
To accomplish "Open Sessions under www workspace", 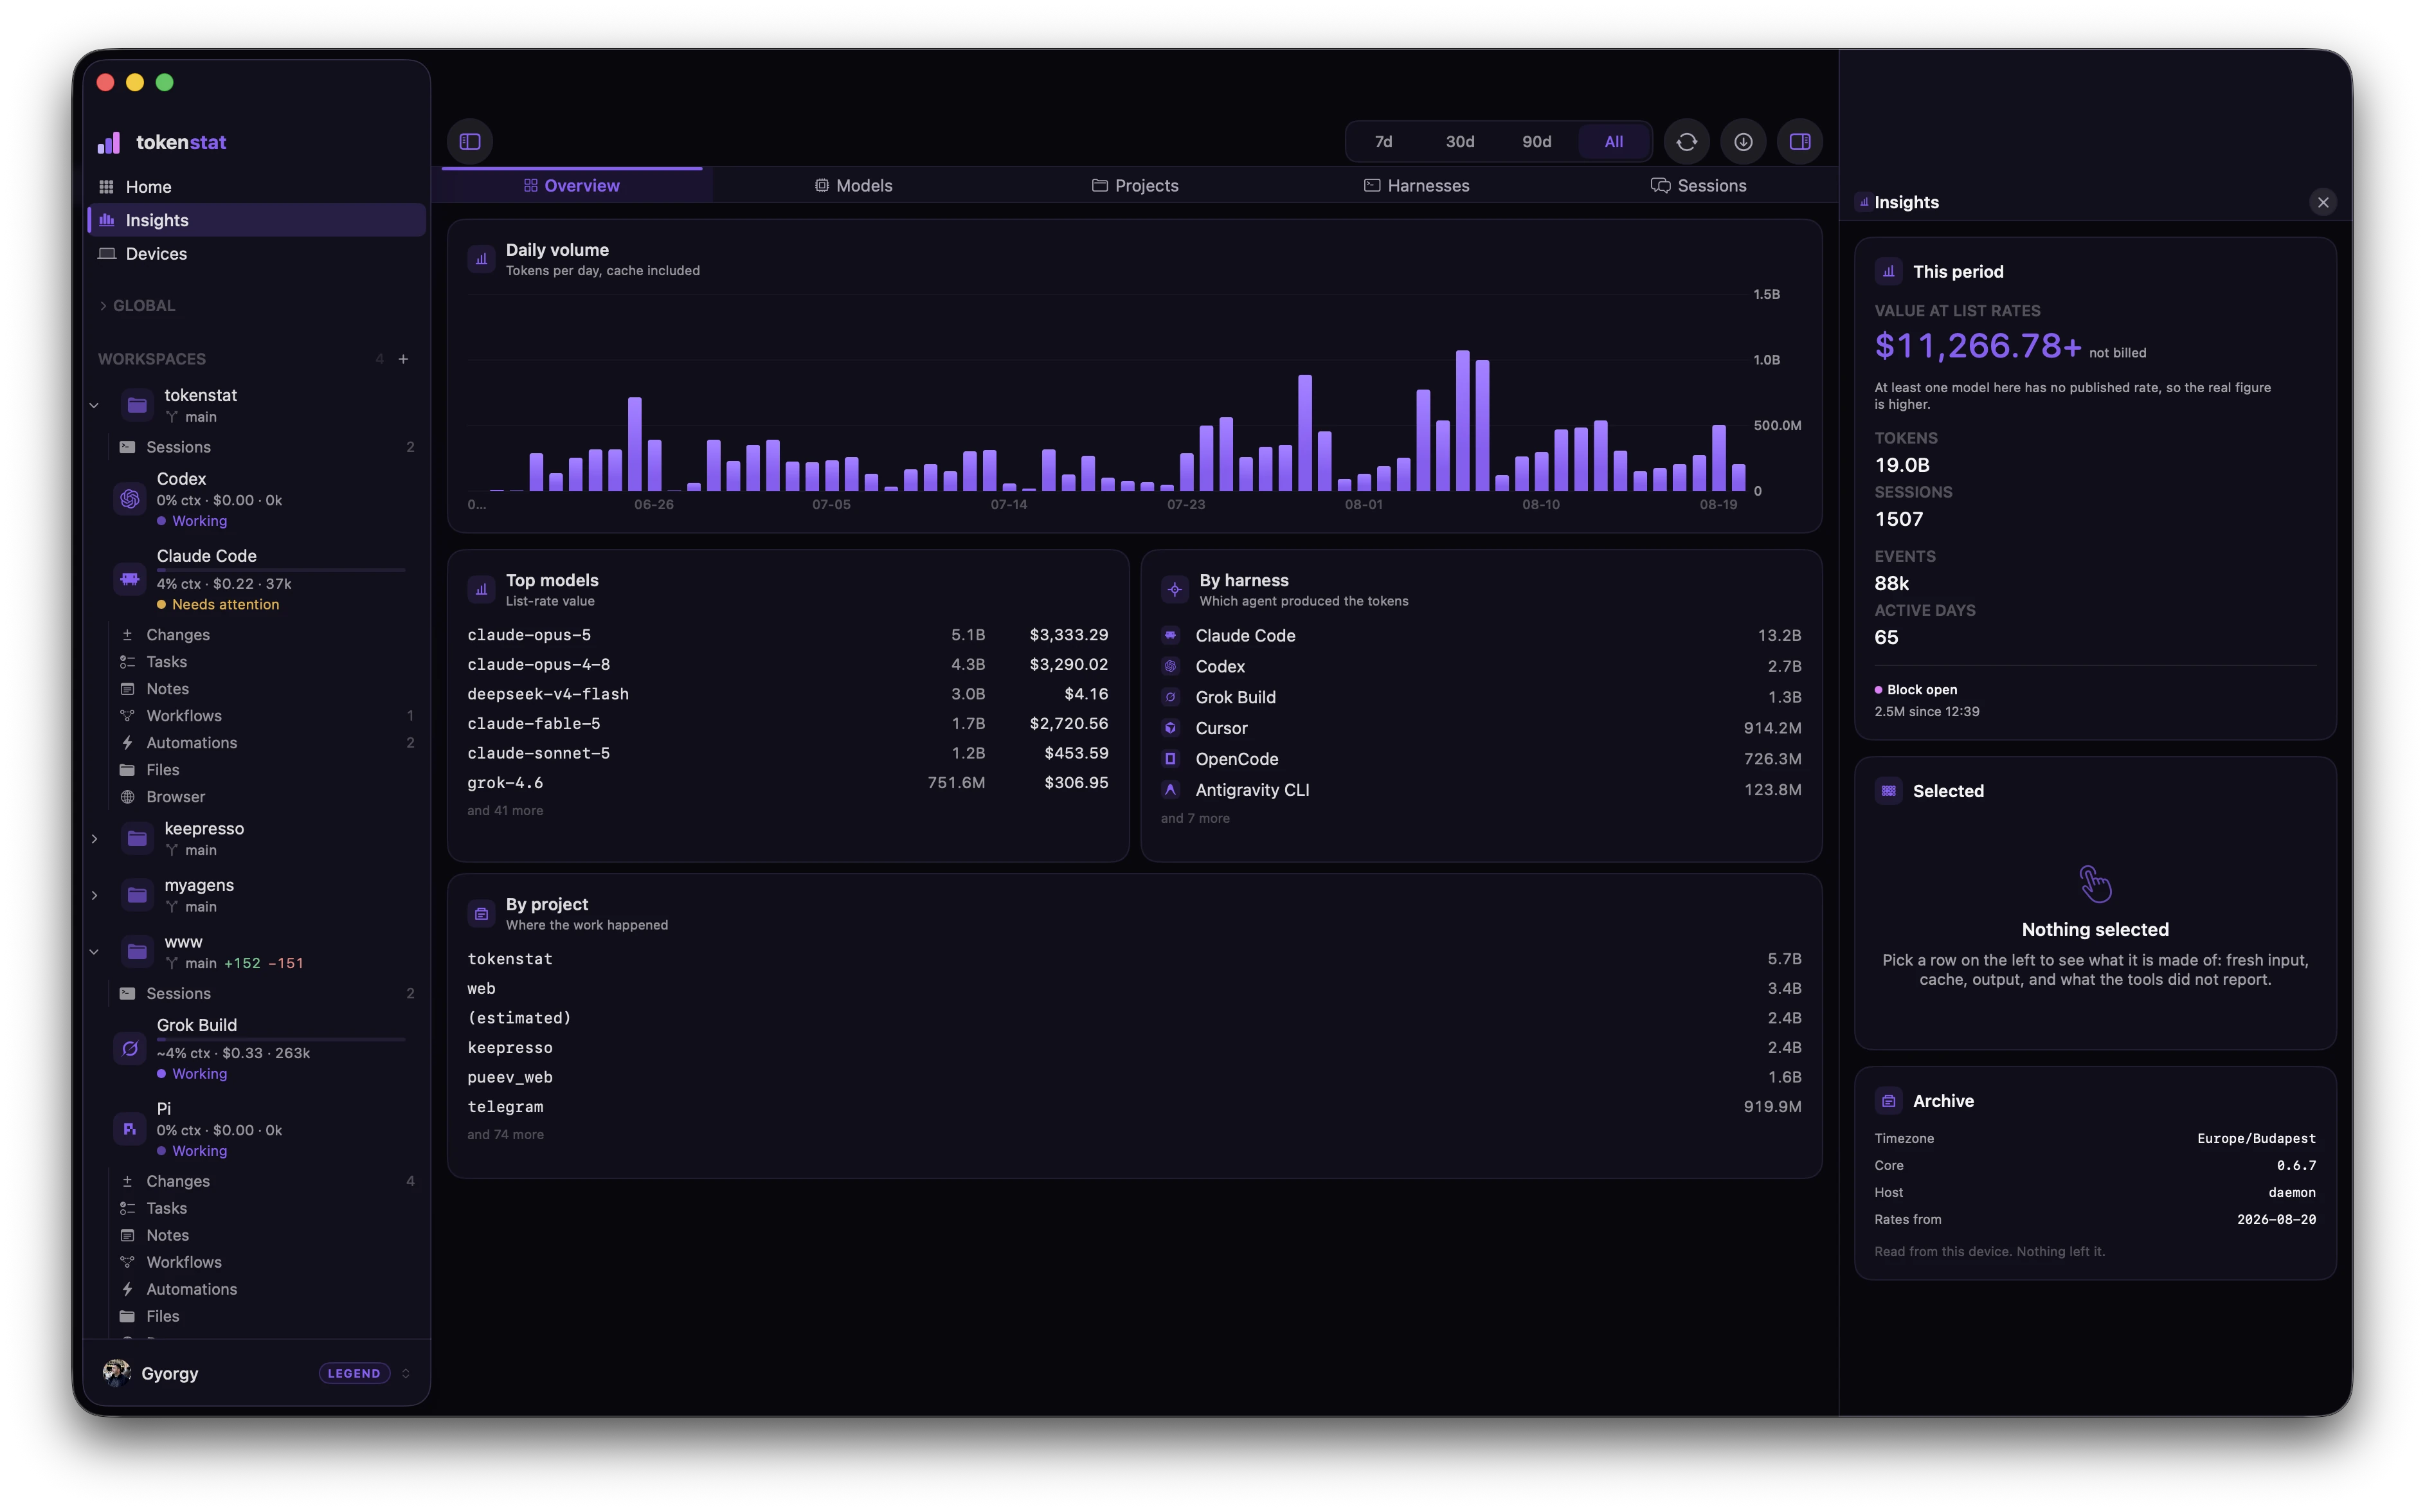I will pos(266,993).
